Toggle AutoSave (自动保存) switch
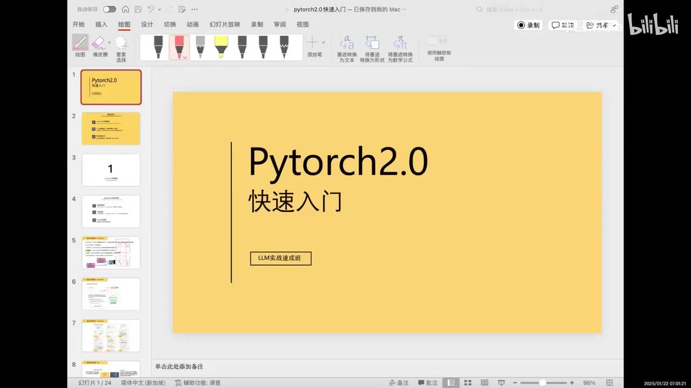The width and height of the screenshot is (691, 388). click(x=110, y=9)
